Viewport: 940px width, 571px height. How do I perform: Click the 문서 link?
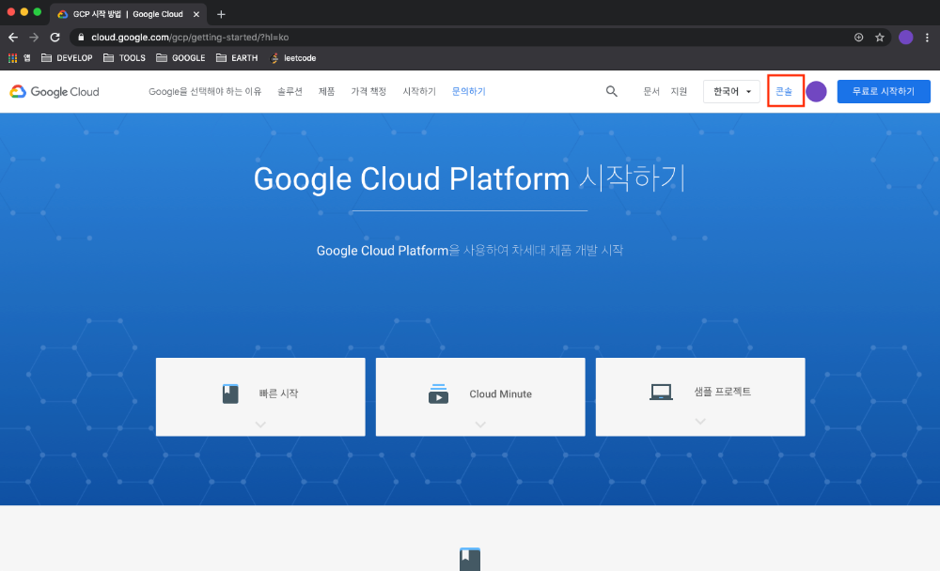651,92
